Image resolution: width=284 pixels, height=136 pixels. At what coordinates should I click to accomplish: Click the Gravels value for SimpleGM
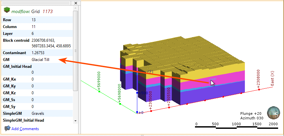coord(38,113)
